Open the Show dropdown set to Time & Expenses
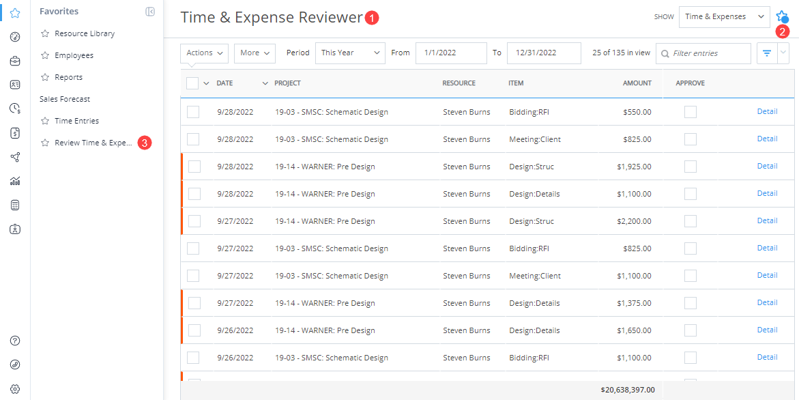Screen dimensions: 799x400 tap(724, 17)
